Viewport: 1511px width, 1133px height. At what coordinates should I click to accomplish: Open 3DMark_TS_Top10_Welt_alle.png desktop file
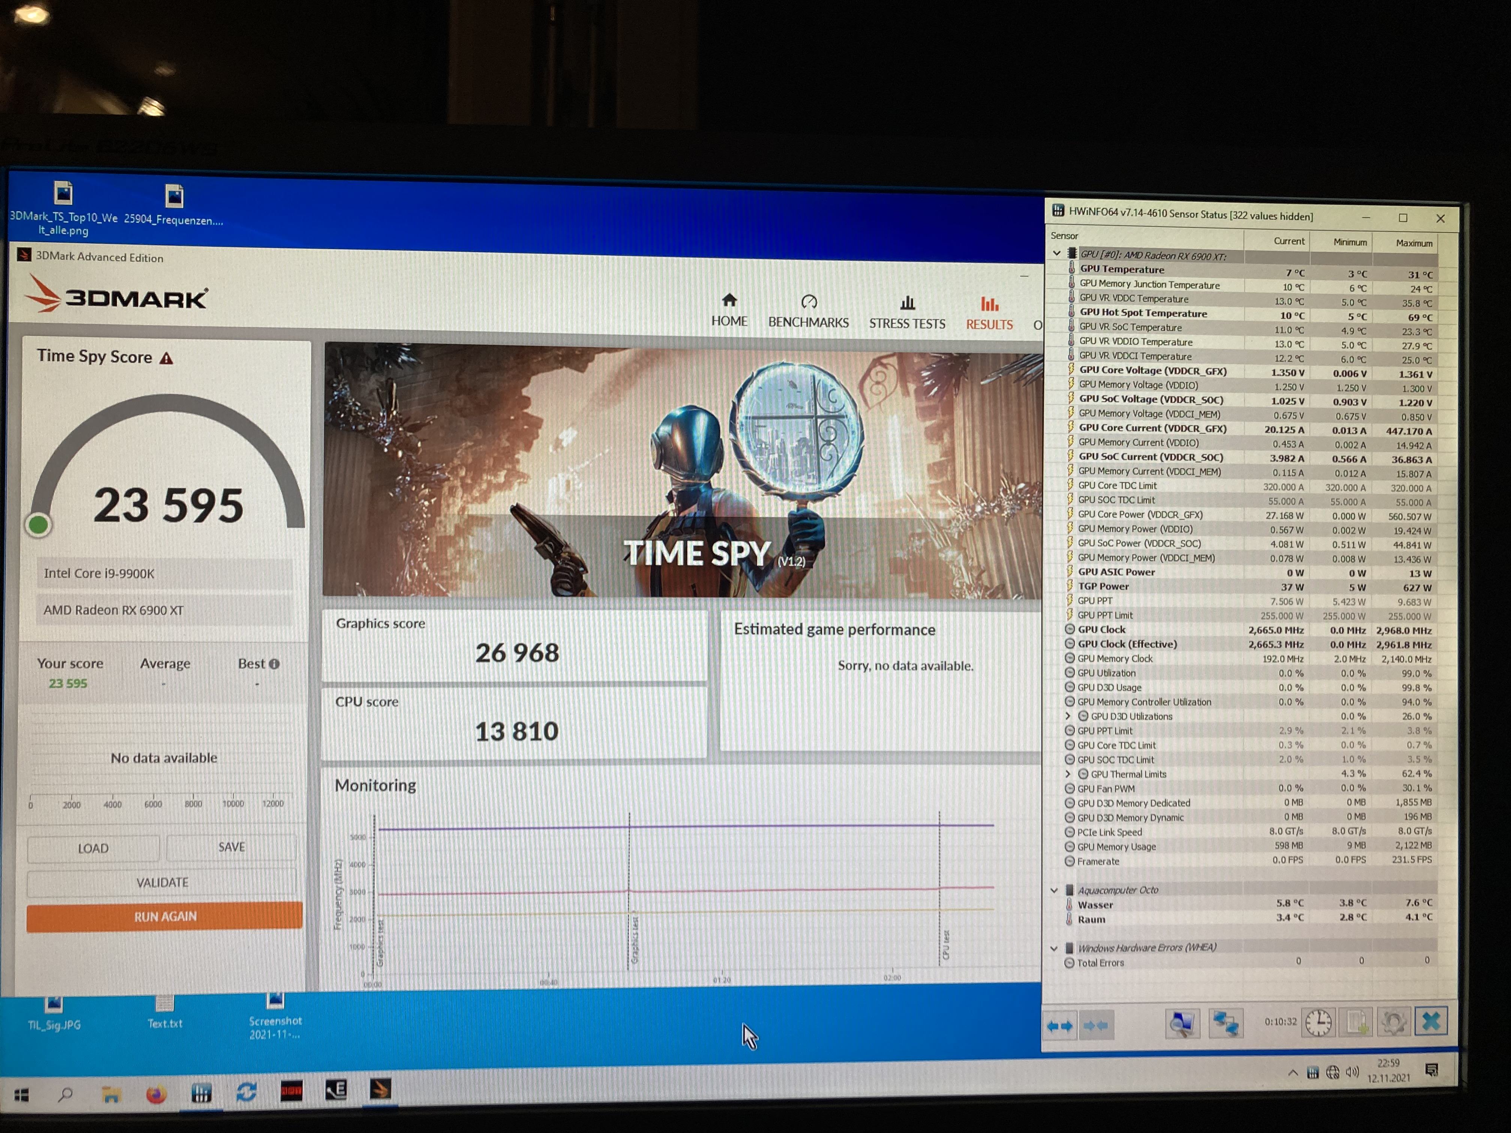click(x=63, y=208)
